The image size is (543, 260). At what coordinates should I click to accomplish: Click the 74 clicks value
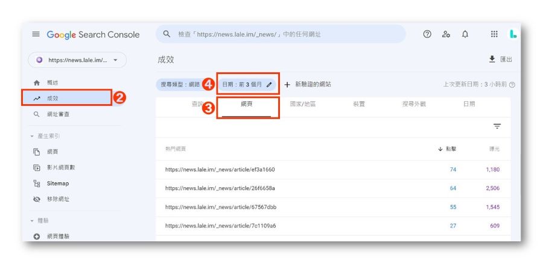(453, 170)
